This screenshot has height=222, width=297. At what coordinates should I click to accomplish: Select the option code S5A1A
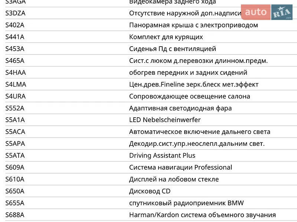15,120
